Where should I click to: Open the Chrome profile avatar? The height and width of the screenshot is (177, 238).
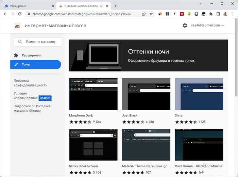tap(225, 14)
